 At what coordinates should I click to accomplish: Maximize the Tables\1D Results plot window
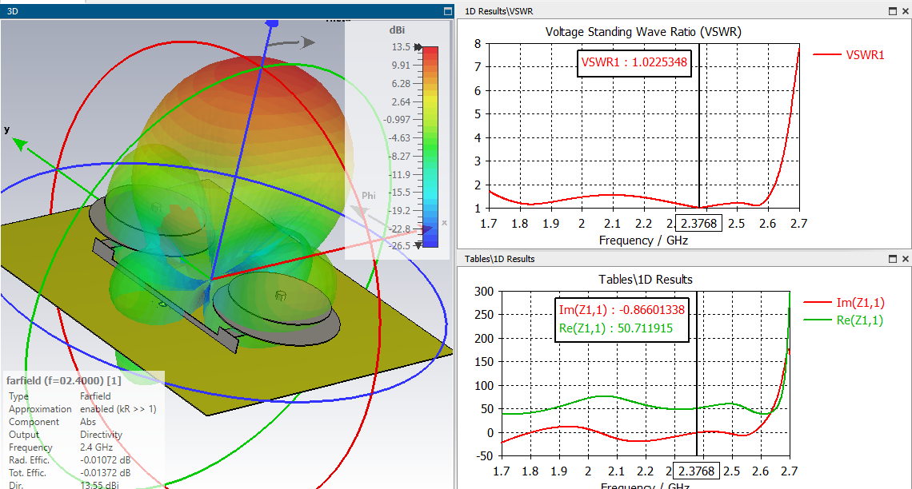pos(893,259)
